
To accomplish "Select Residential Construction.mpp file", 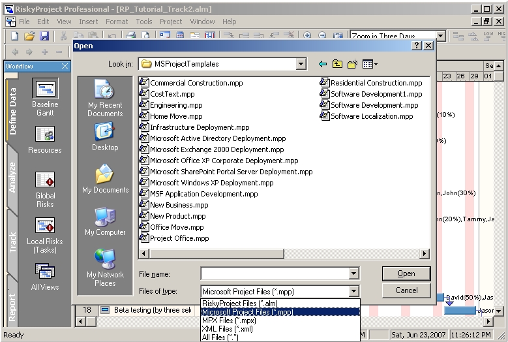I will (371, 83).
